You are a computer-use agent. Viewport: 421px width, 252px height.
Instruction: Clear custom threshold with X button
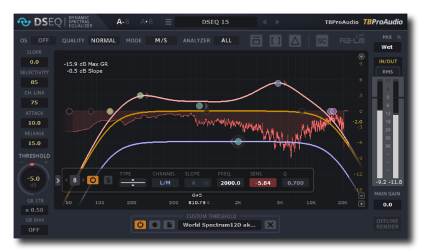270,225
